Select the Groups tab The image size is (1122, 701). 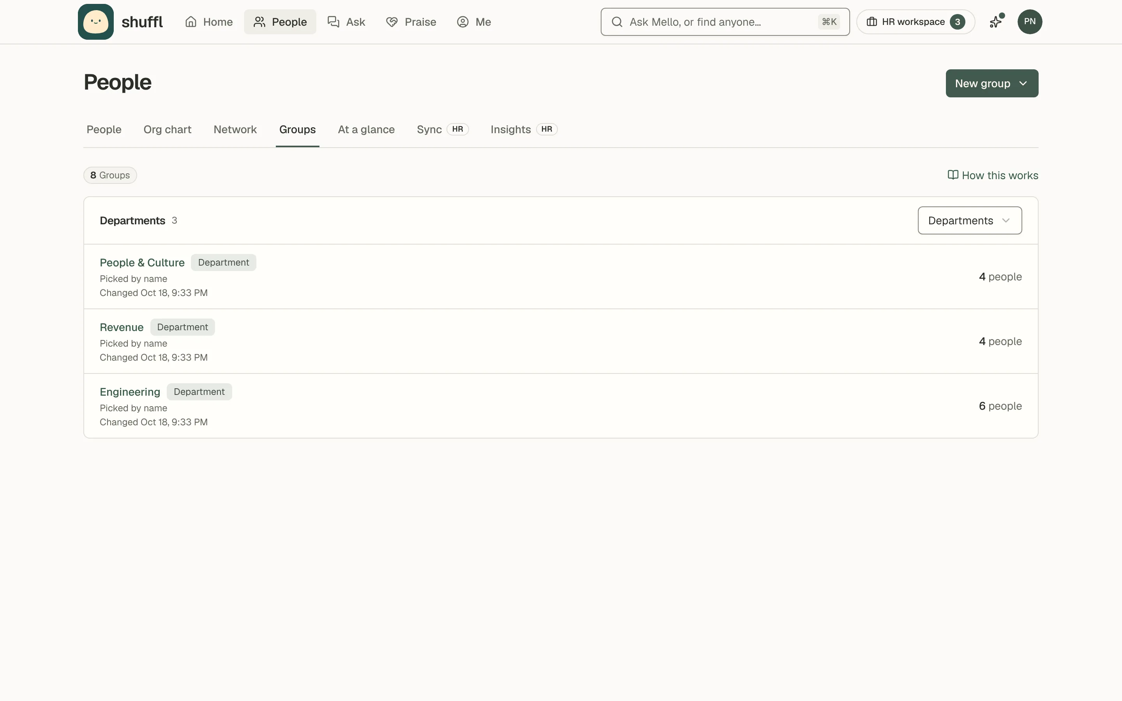297,129
